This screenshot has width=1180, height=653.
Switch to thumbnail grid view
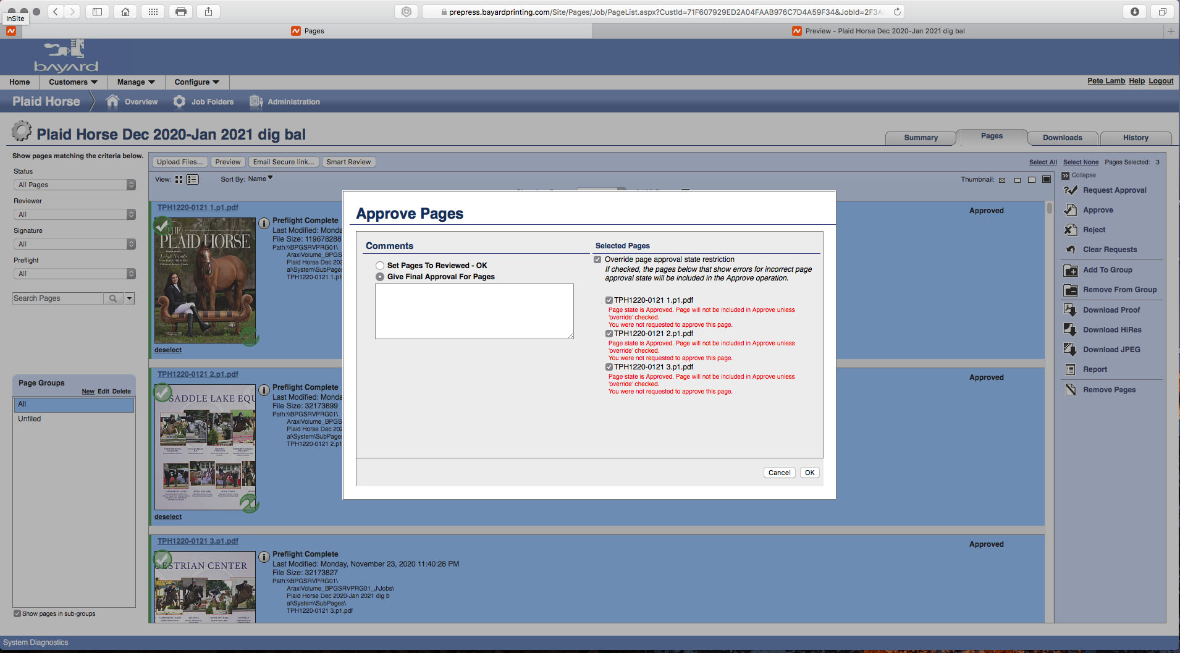(x=179, y=179)
